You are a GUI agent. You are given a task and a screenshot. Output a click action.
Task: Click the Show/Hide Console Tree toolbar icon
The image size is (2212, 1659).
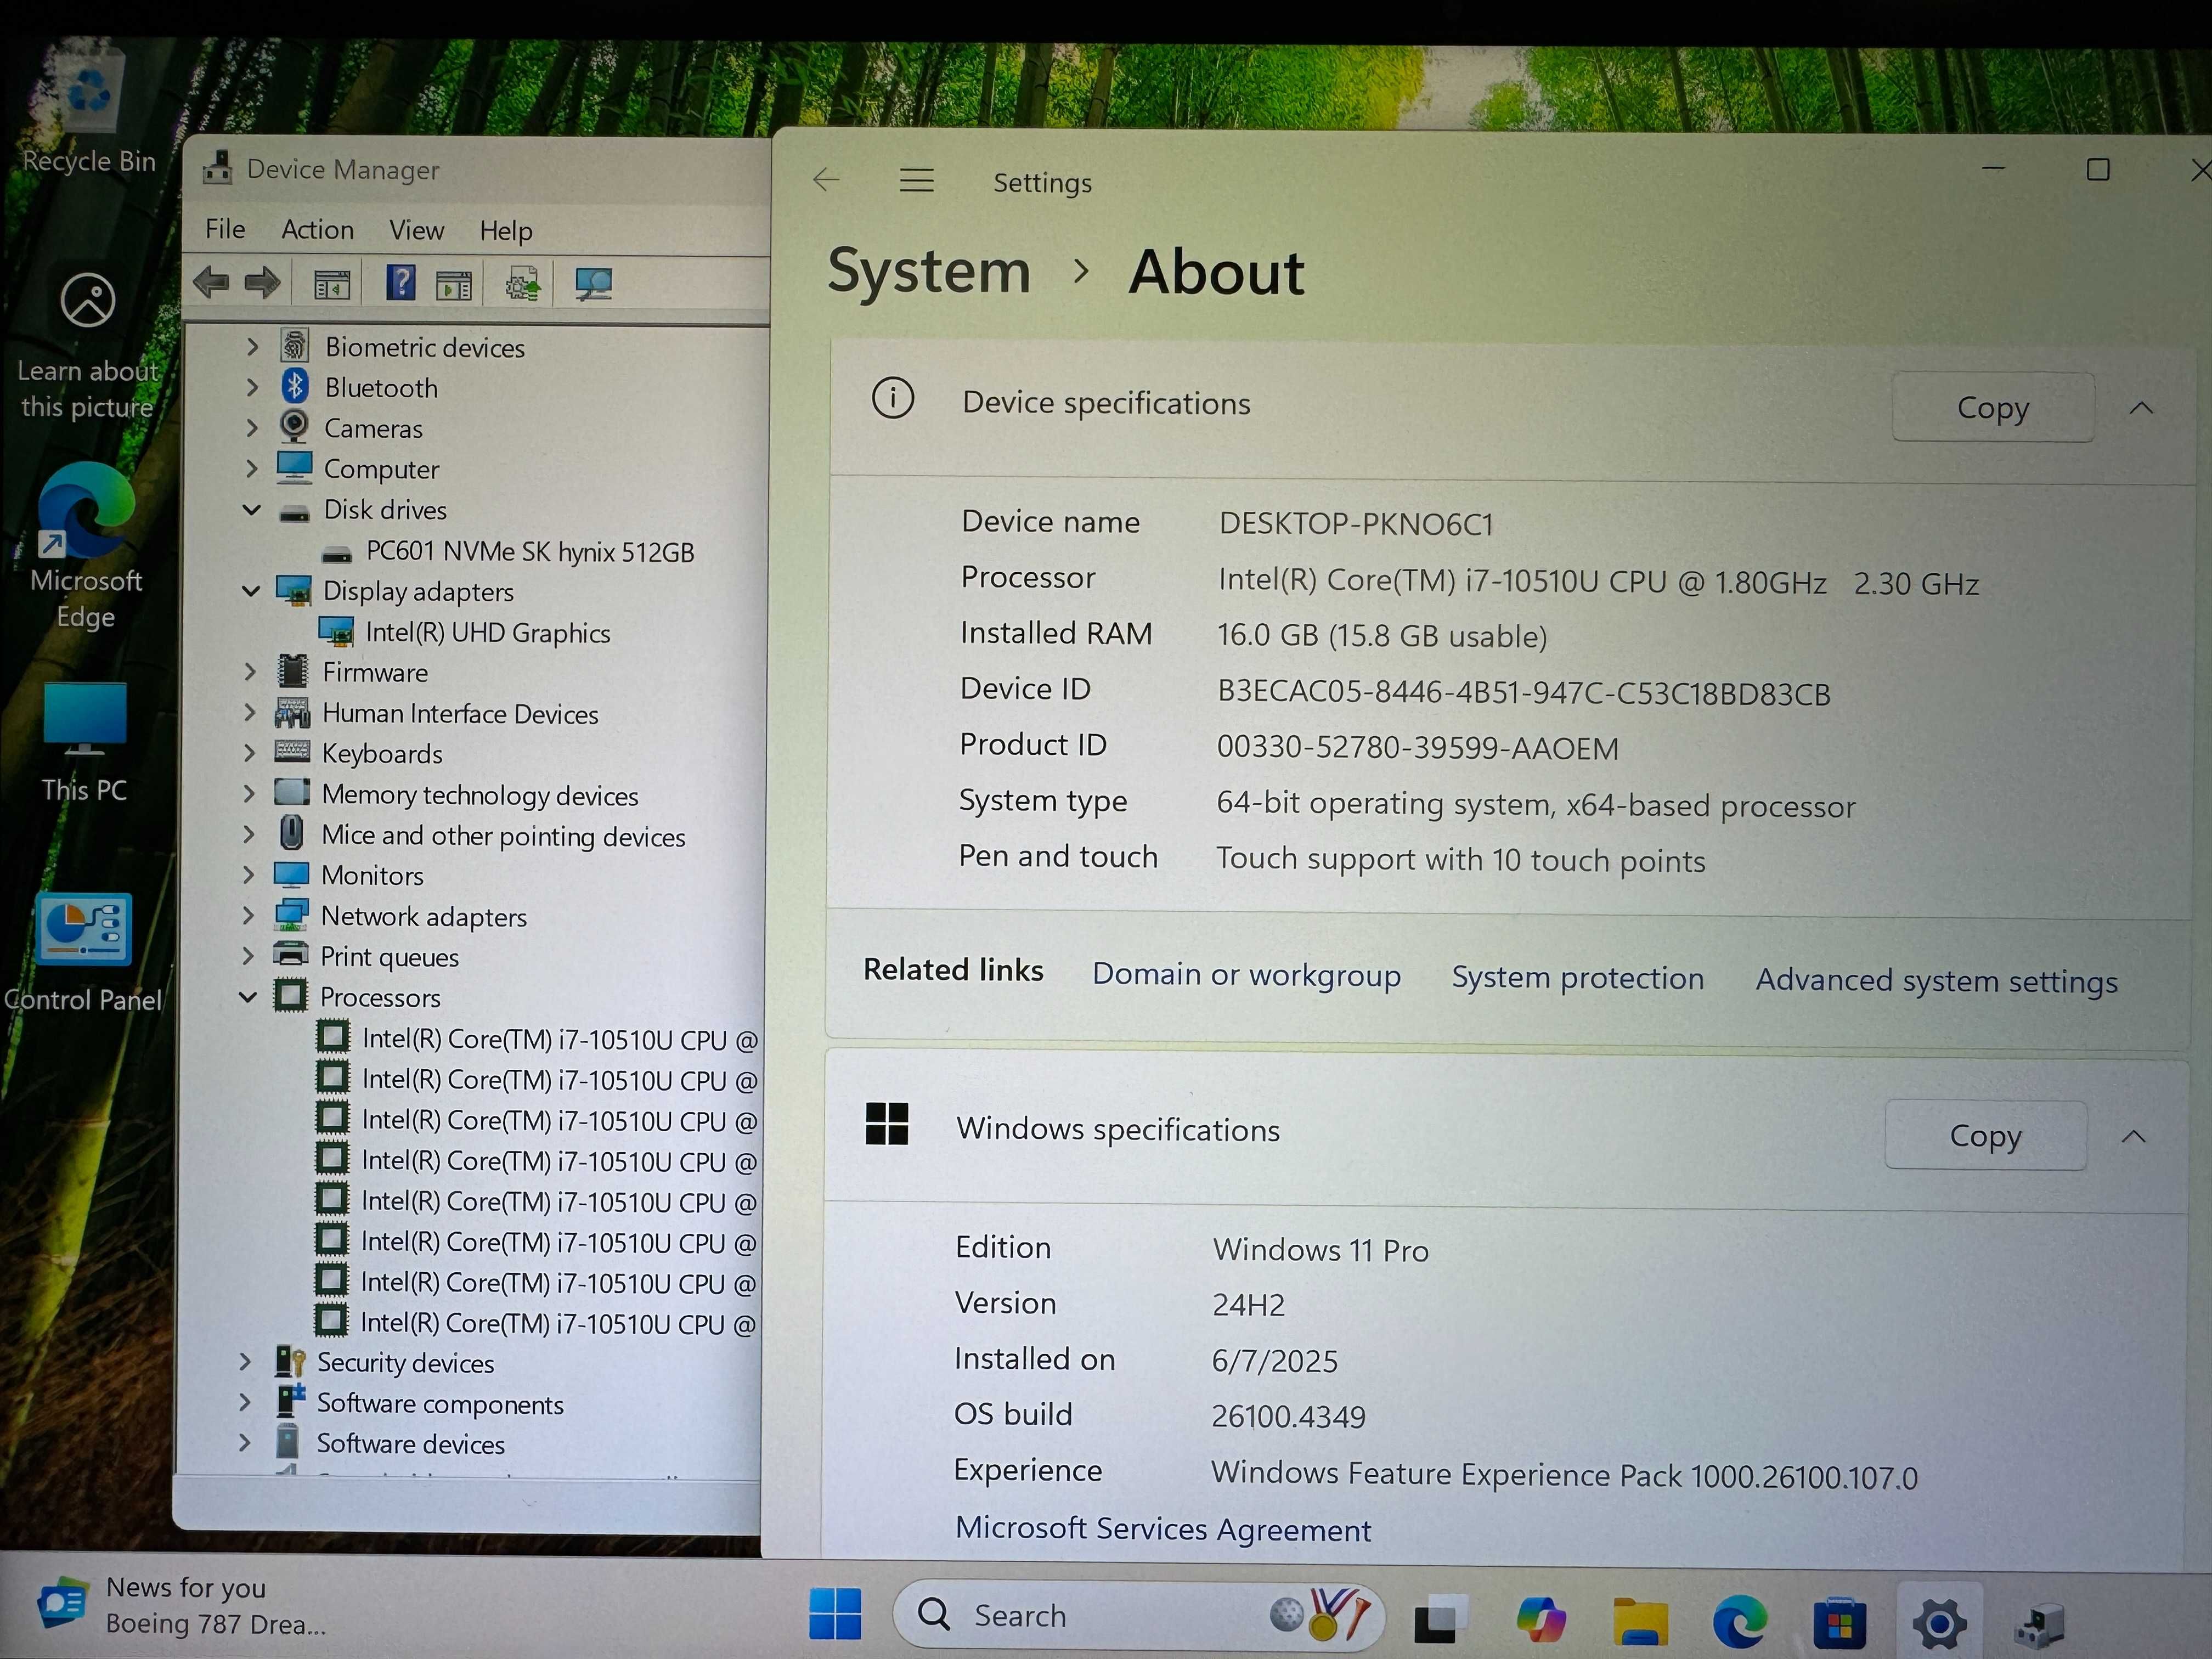tap(332, 285)
